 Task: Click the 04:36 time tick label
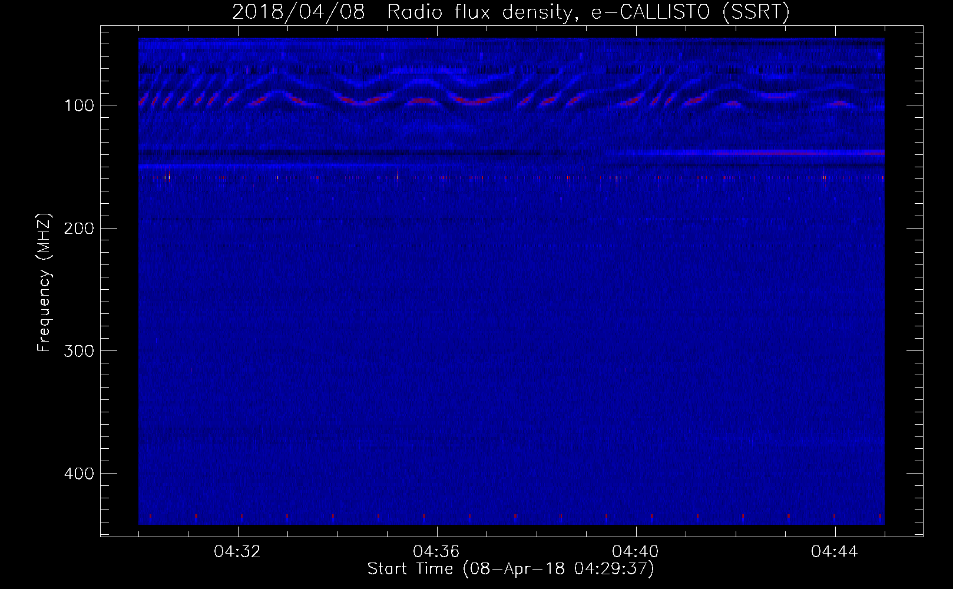[436, 552]
